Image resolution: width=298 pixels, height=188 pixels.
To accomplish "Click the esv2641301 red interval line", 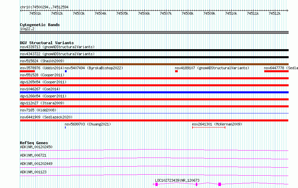I will pyautogui.click(x=209, y=127).
